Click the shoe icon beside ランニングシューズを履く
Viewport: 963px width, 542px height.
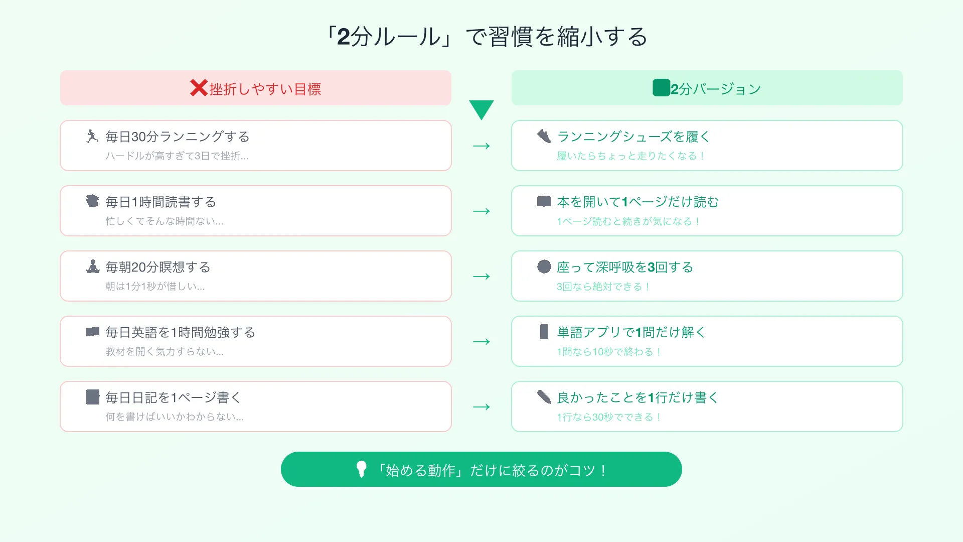click(x=544, y=136)
